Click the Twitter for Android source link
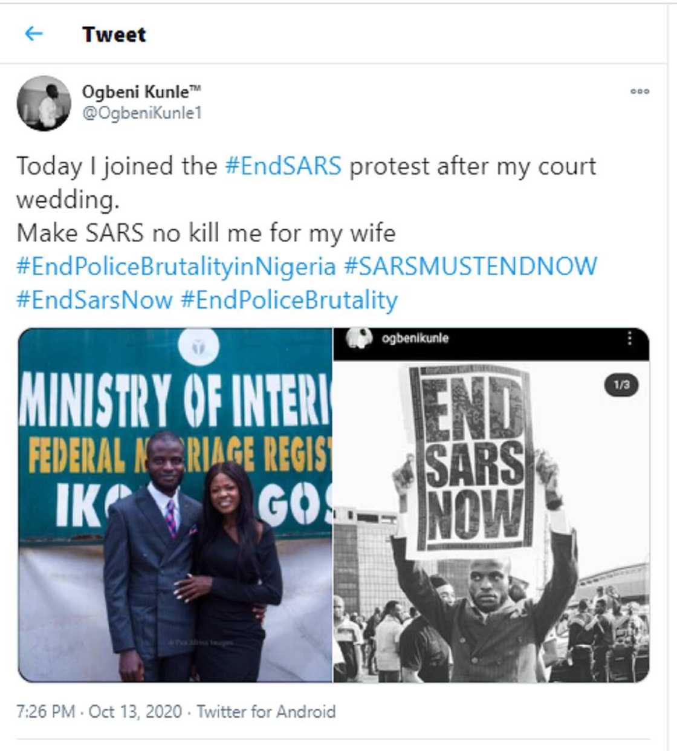 tap(266, 711)
